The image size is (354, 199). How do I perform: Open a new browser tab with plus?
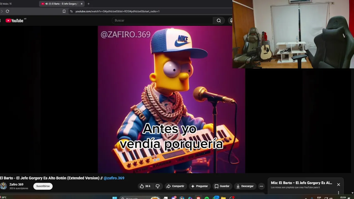click(88, 4)
